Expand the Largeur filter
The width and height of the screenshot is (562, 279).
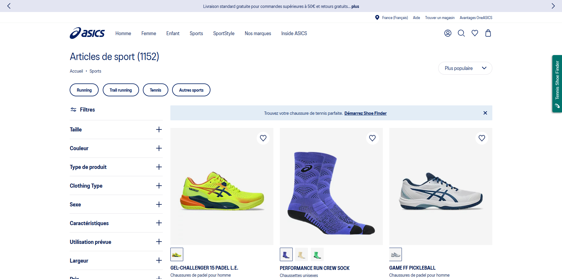pyautogui.click(x=116, y=261)
